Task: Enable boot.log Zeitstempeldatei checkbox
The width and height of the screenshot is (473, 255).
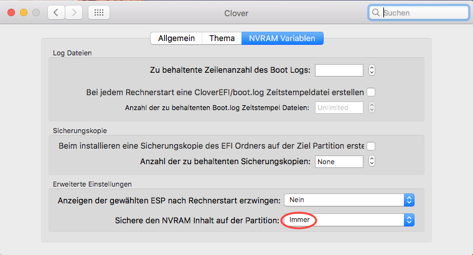Action: click(371, 92)
